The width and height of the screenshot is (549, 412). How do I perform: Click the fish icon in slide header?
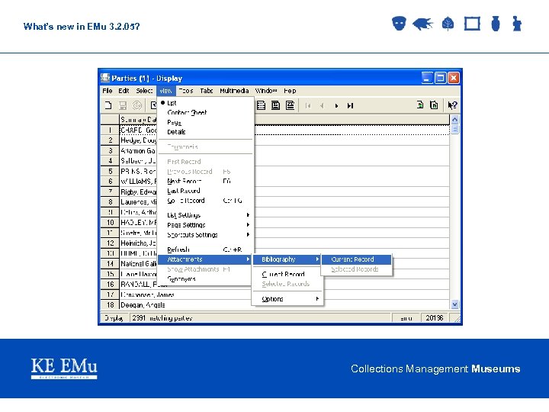coord(422,24)
